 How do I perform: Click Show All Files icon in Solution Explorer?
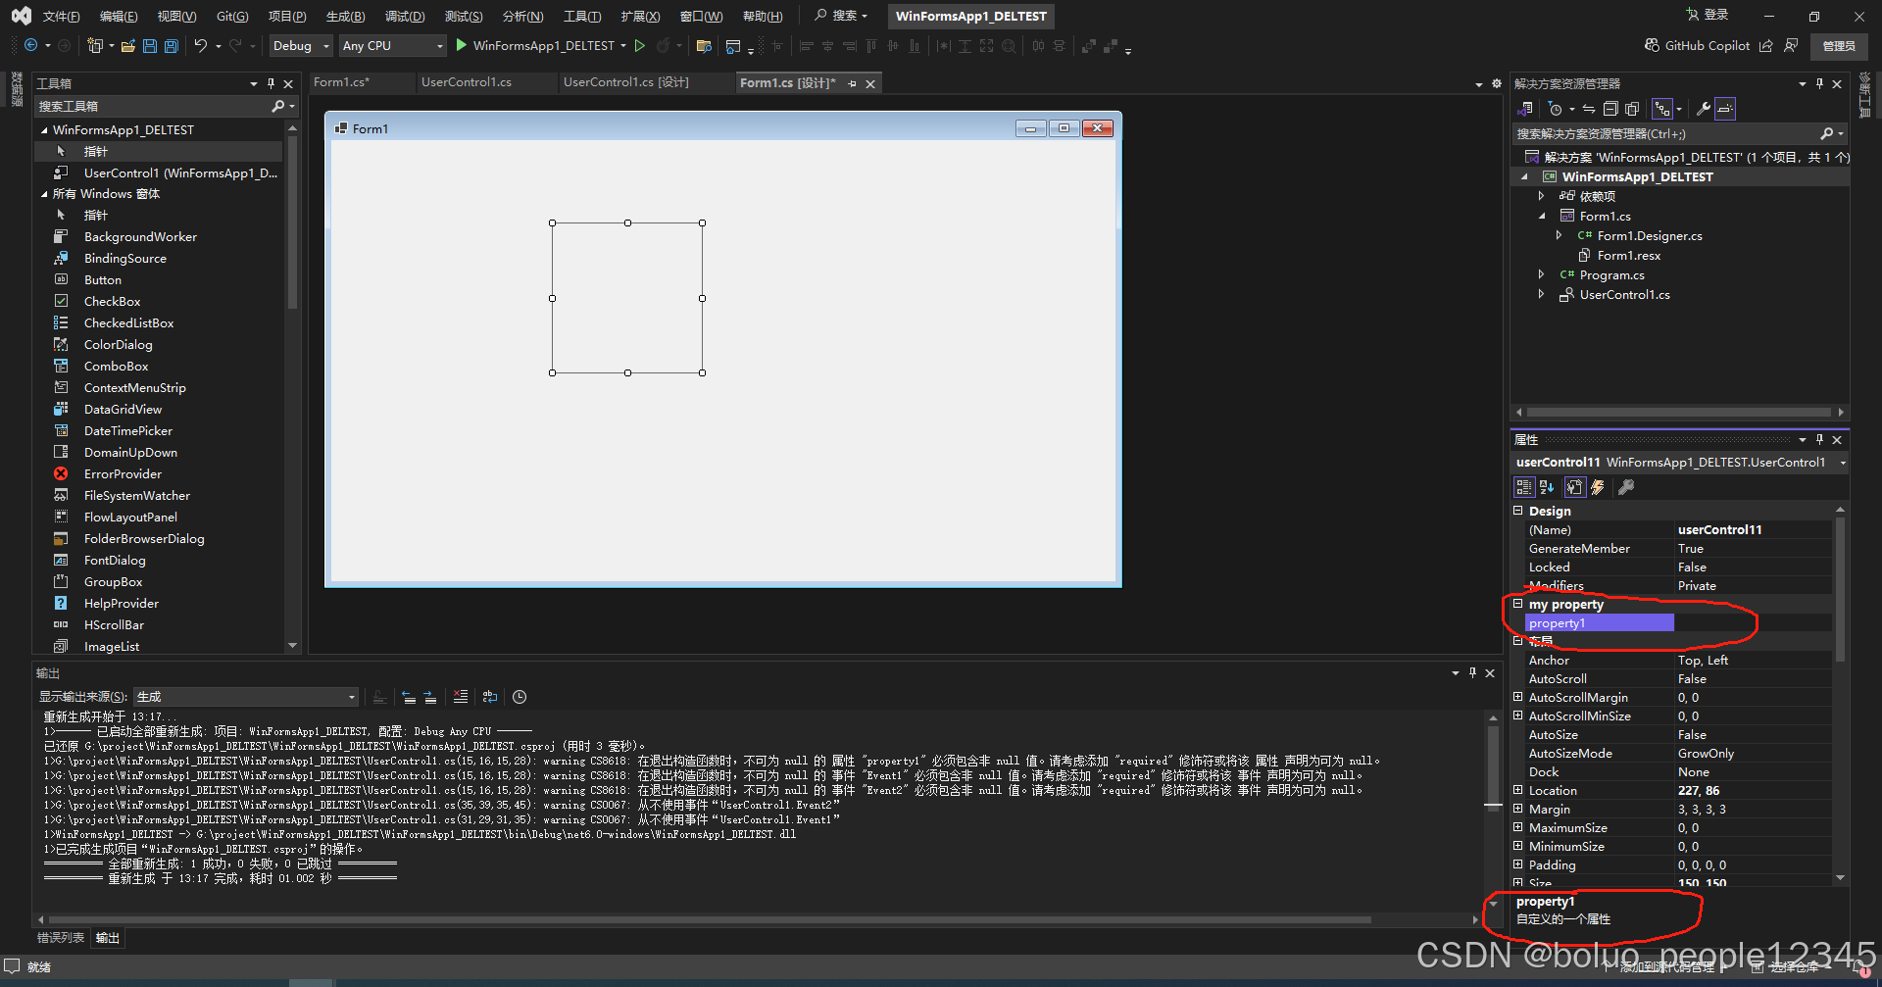(x=1632, y=109)
